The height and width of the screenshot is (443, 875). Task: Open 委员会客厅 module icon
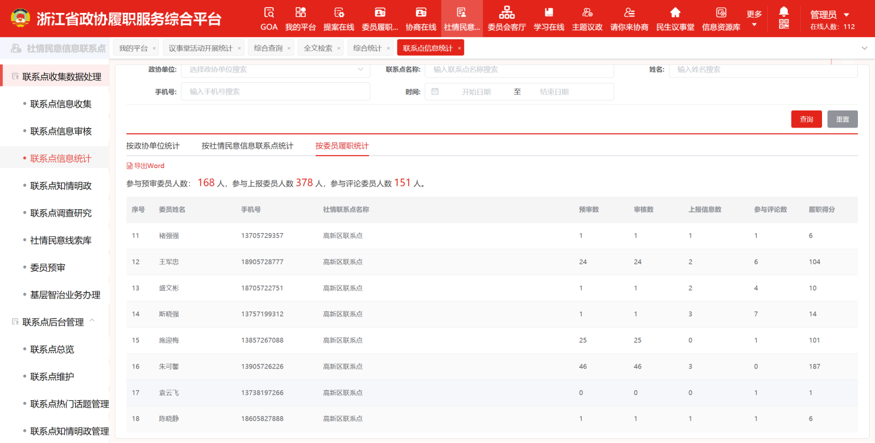506,12
